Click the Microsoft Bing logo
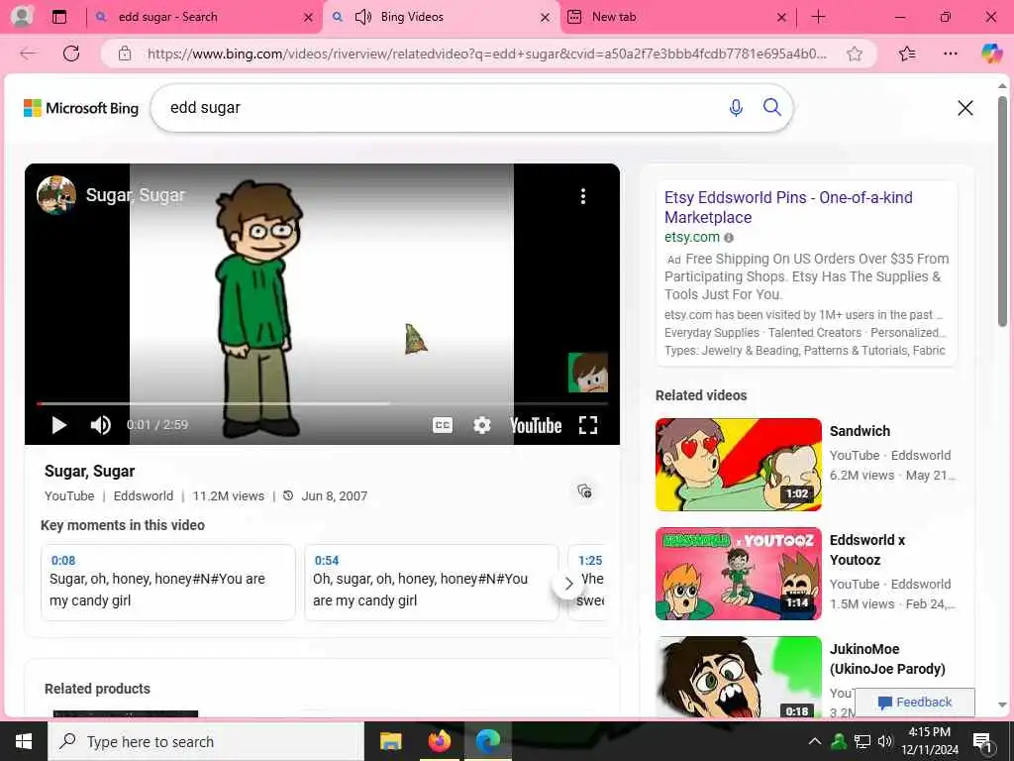This screenshot has height=761, width=1014. 81,108
